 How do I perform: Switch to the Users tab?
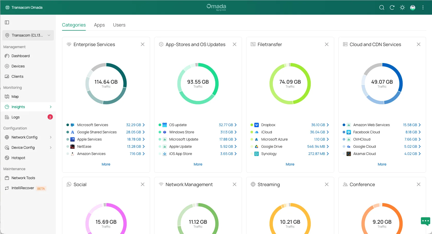(119, 25)
